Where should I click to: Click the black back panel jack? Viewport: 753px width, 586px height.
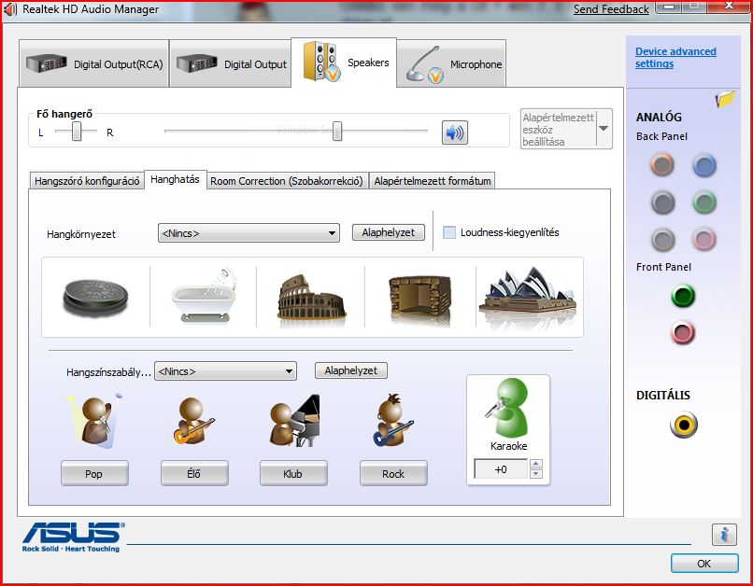point(662,202)
